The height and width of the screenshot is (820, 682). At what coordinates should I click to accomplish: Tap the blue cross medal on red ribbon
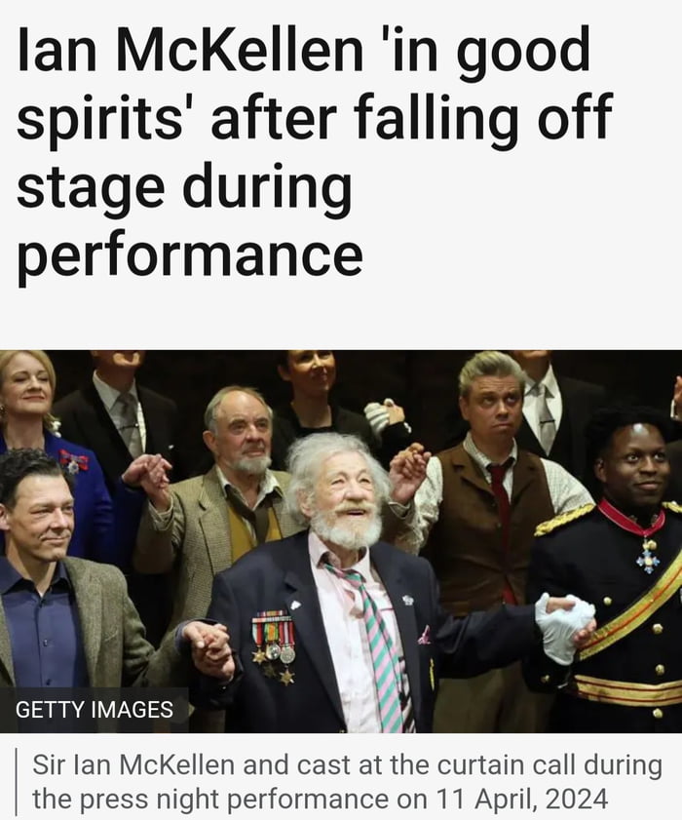coord(648,556)
